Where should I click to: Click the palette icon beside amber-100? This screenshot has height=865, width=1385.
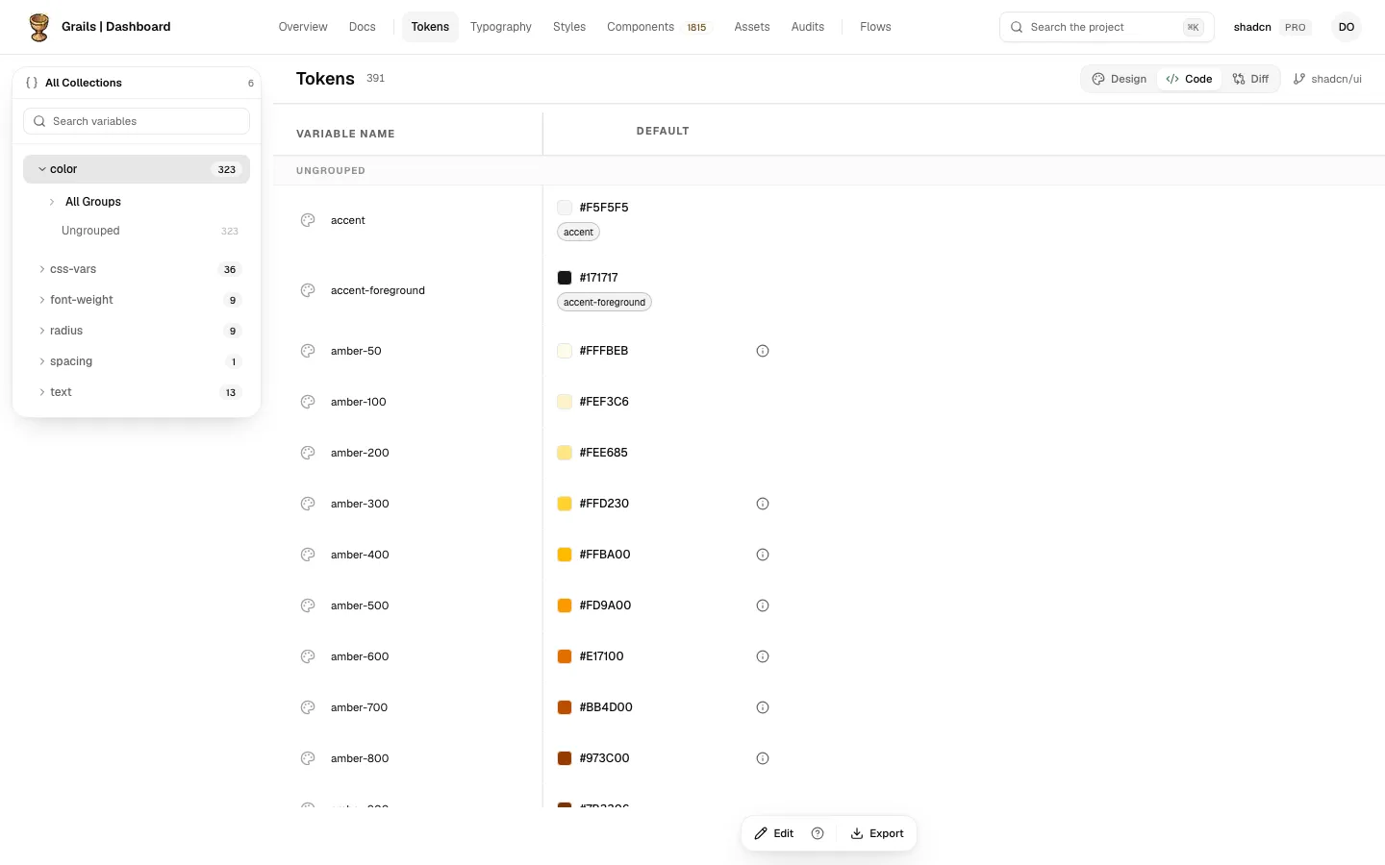308,402
